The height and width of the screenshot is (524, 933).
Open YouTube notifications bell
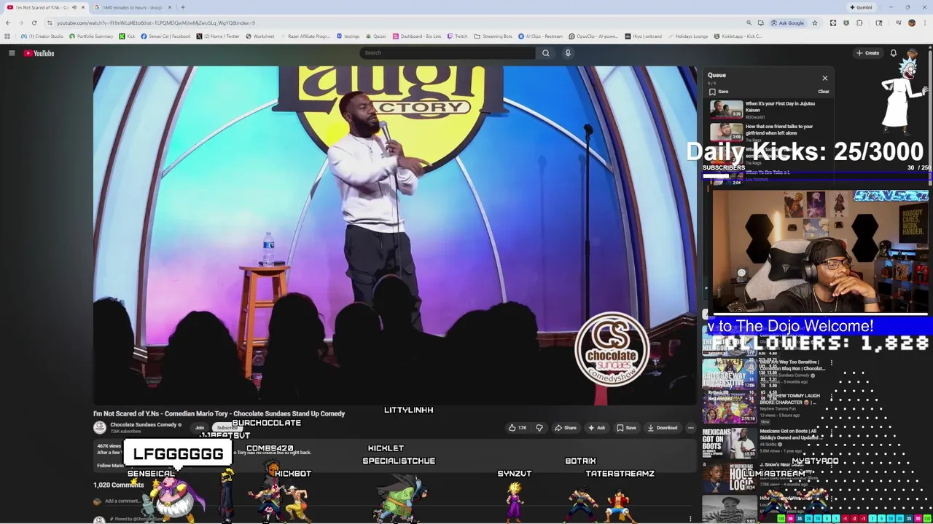893,53
